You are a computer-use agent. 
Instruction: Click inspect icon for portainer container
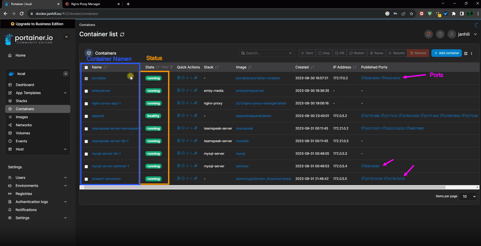coord(183,78)
